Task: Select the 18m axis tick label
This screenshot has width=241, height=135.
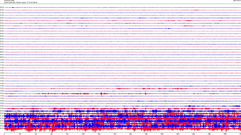Action: coord(146,134)
